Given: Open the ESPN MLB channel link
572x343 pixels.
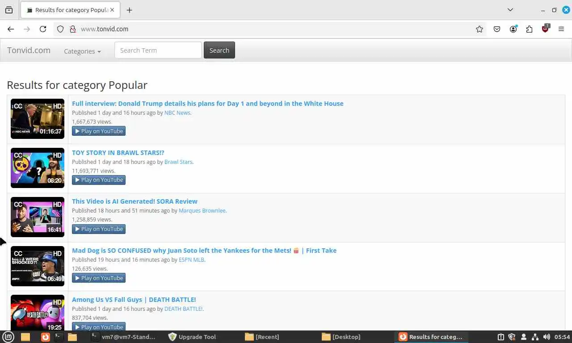Looking at the screenshot, I should 191,259.
